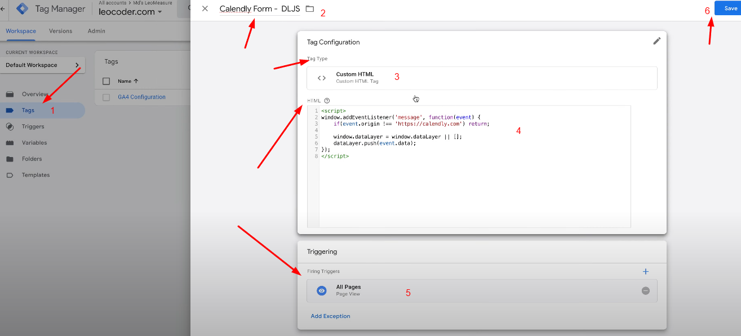Viewport: 741px width, 336px height.
Task: Switch to the Versions tab
Action: pos(60,31)
